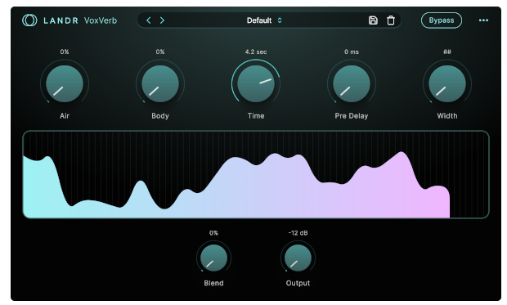Open the Default preset dropdown
The height and width of the screenshot is (305, 507).
[x=264, y=20]
